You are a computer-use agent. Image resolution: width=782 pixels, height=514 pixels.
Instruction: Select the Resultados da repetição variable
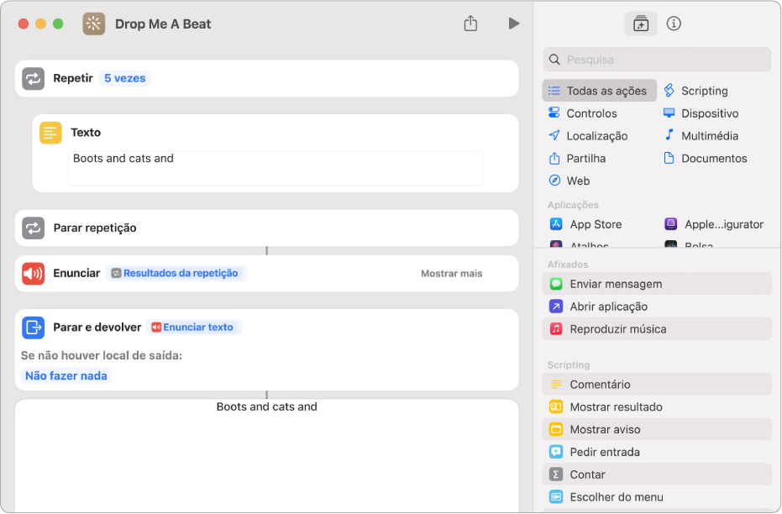[x=176, y=273]
